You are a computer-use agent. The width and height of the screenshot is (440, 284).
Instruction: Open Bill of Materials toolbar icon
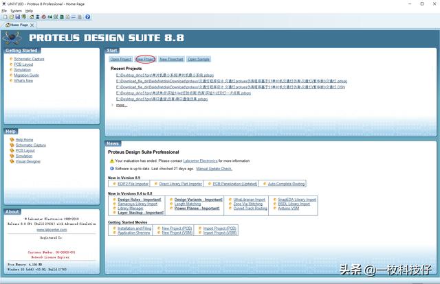coord(67,17)
